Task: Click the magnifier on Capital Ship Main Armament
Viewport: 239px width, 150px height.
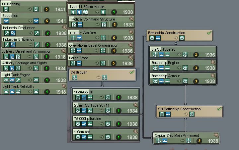Action: (x=216, y=135)
